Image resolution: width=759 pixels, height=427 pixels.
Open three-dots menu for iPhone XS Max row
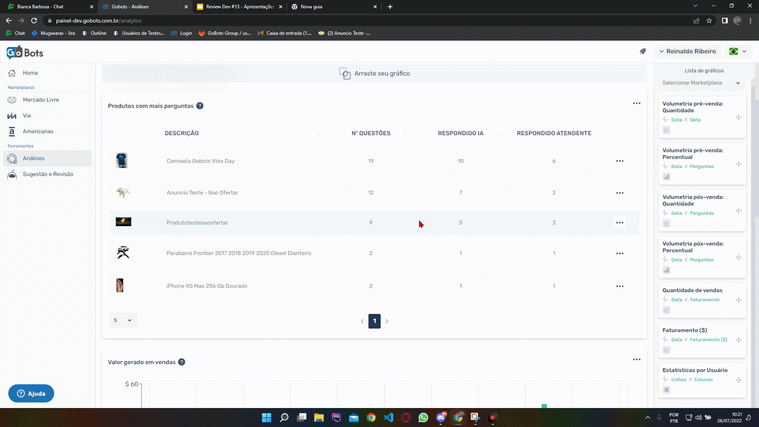pyautogui.click(x=619, y=286)
